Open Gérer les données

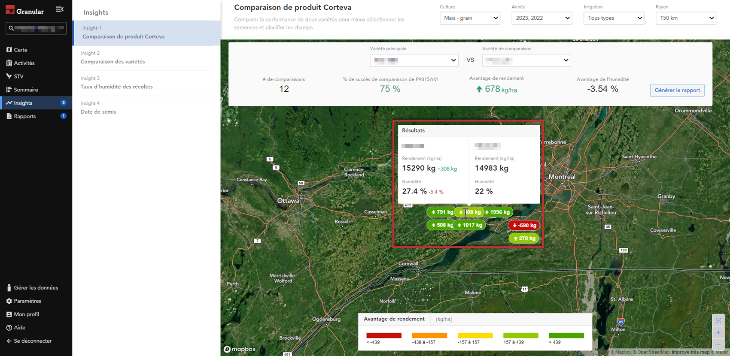click(36, 288)
